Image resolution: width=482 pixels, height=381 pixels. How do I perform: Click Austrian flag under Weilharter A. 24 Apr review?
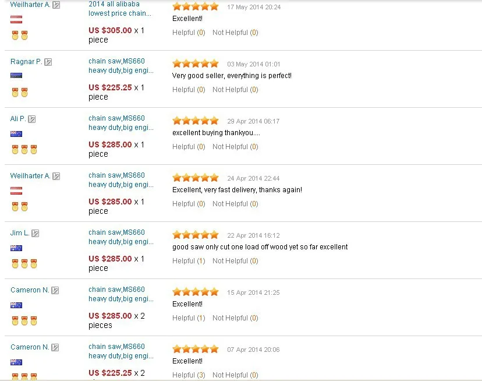16,191
